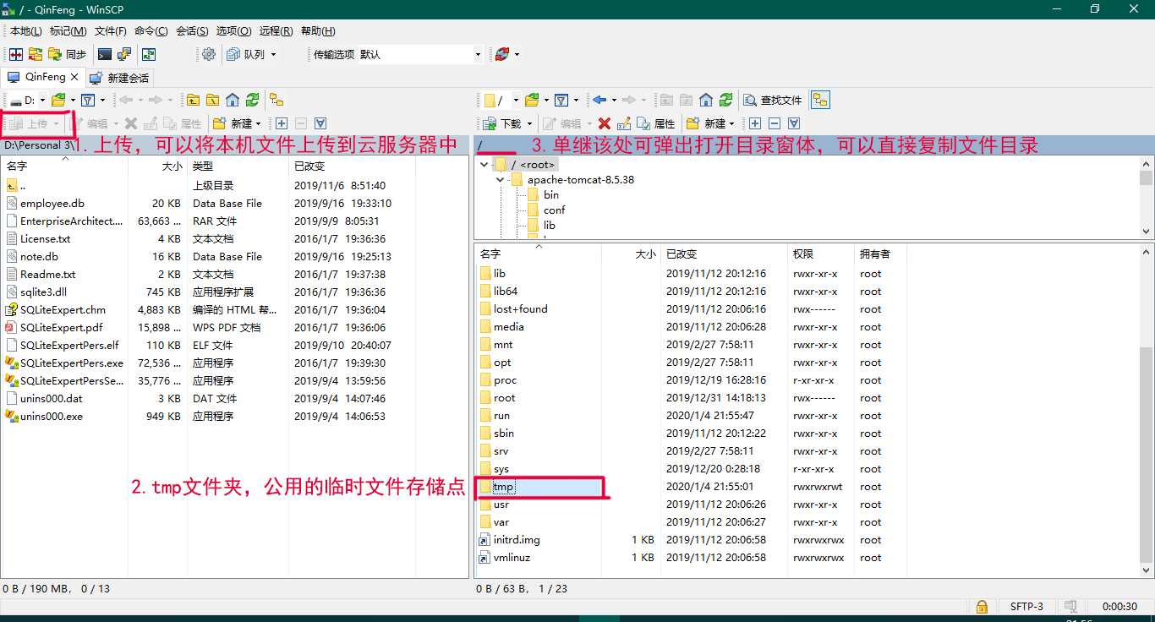Switch to the QinFeng session tab
This screenshot has height=622, width=1155.
(44, 77)
